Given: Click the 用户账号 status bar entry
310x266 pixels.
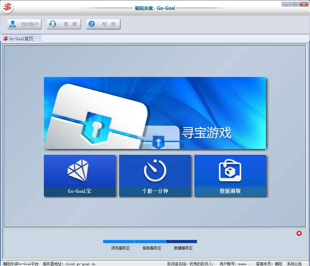Looking at the screenshot, I should tap(235, 264).
